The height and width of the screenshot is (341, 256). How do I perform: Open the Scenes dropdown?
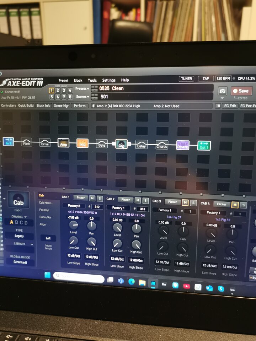82,97
